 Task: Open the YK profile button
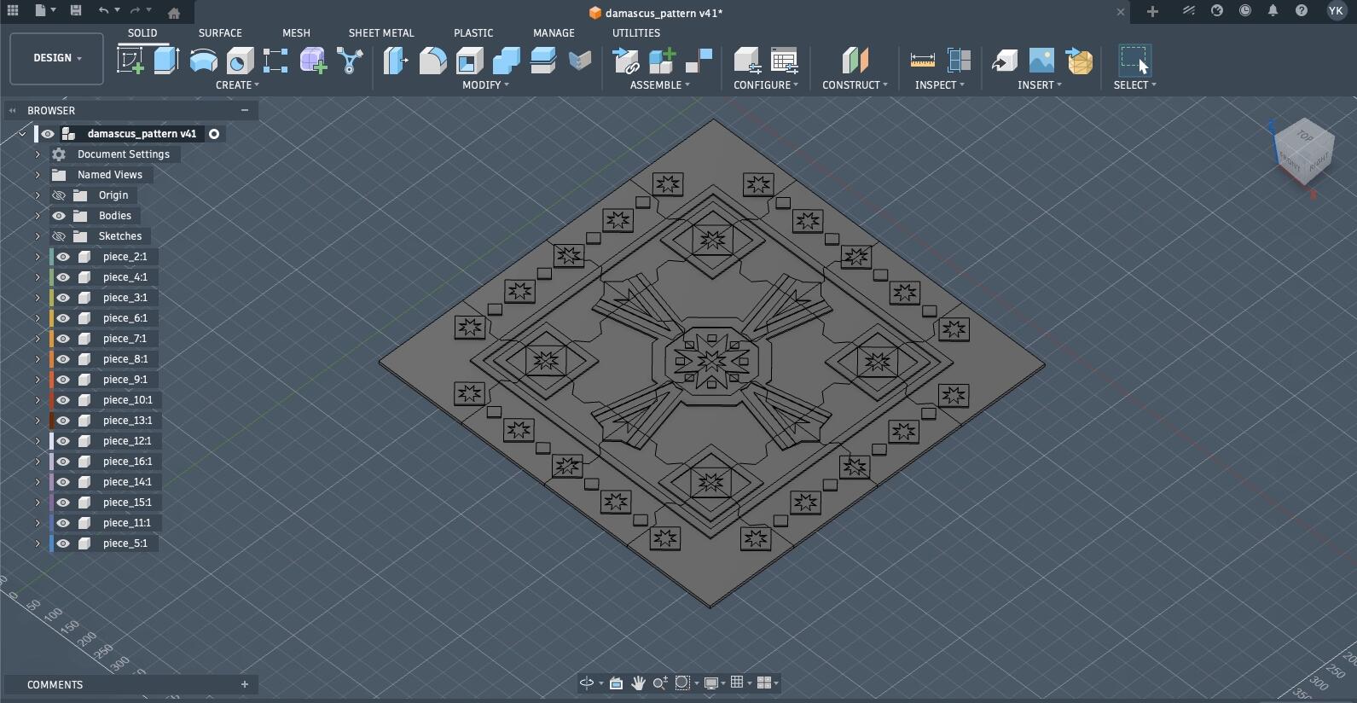[x=1336, y=11]
